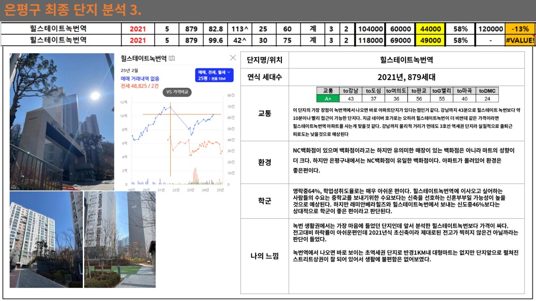Click the slide title 은평구 최종 단지 분석 3.
Screen dimensions: 536x301
73,10
